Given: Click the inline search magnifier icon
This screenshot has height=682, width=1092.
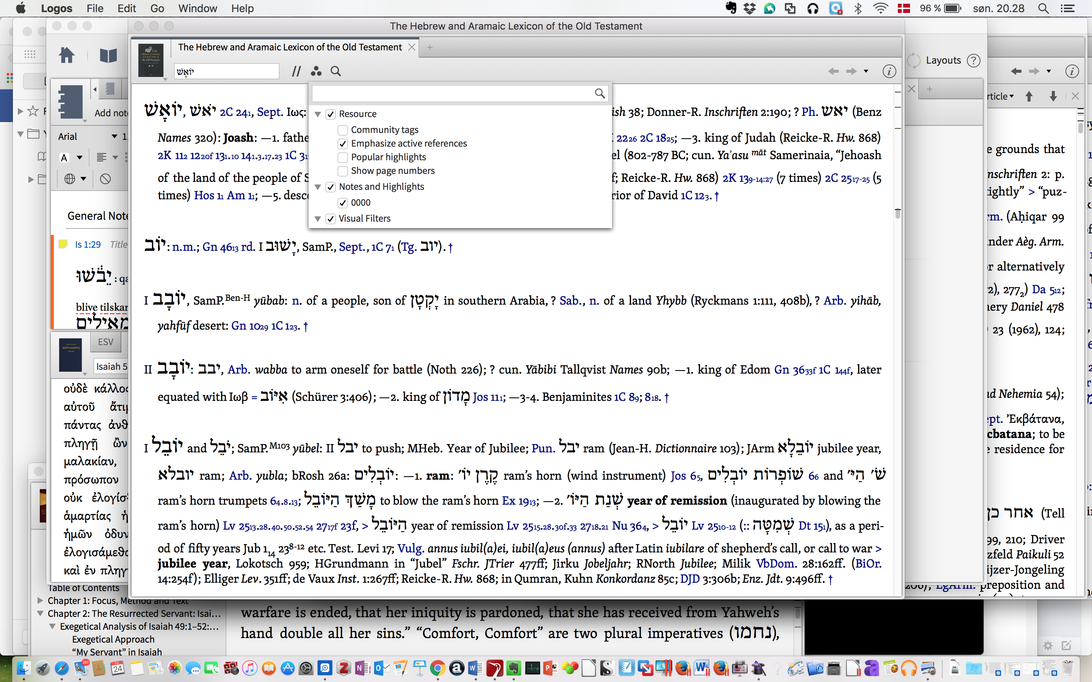Looking at the screenshot, I should [336, 71].
